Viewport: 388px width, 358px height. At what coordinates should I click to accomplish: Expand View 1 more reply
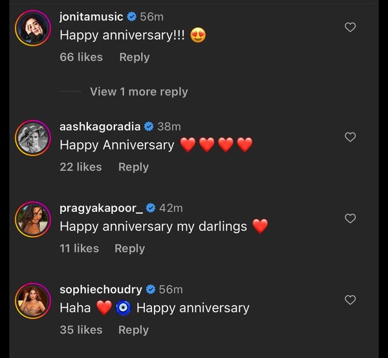tap(138, 92)
